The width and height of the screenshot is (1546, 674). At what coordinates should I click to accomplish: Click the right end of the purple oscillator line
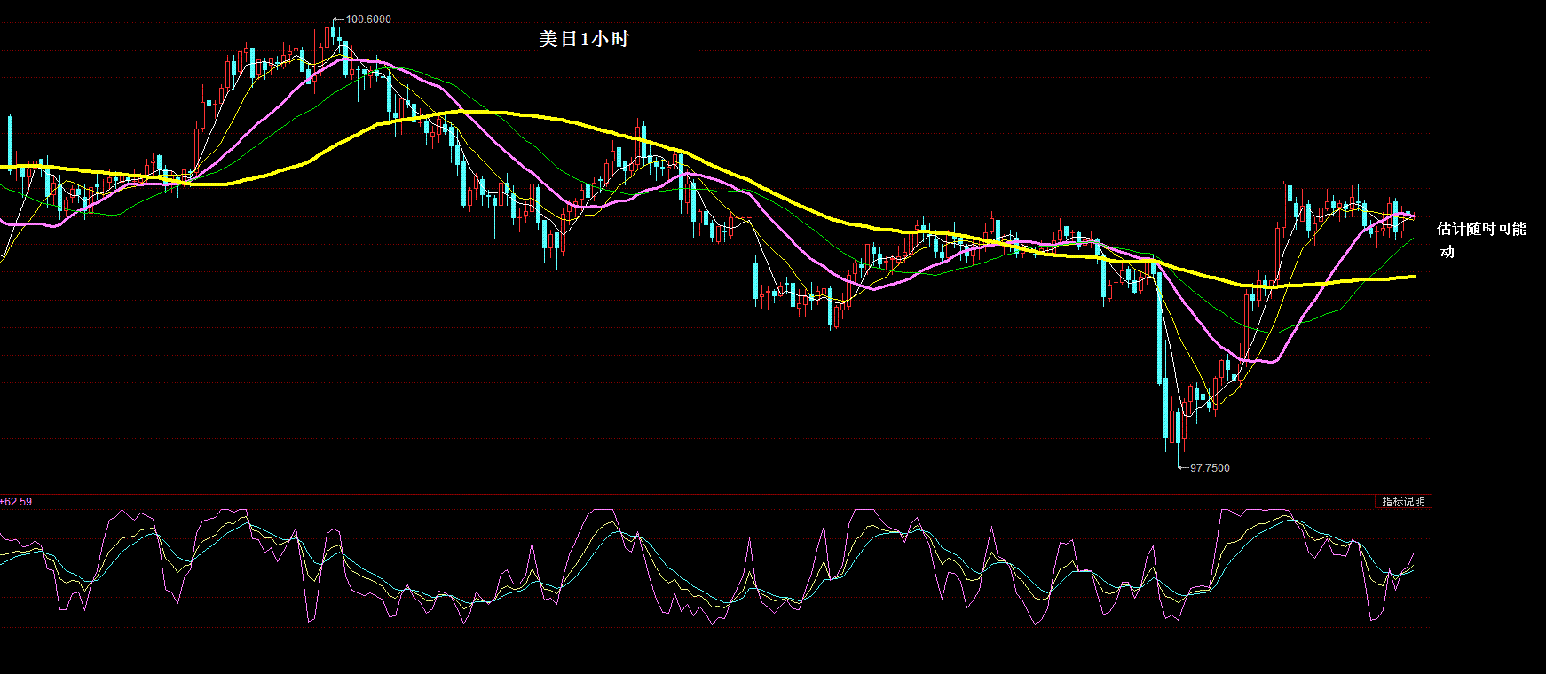pos(1414,553)
